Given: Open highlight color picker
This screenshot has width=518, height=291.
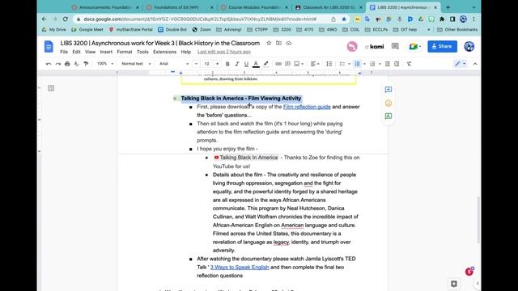Looking at the screenshot, I should tap(265, 64).
